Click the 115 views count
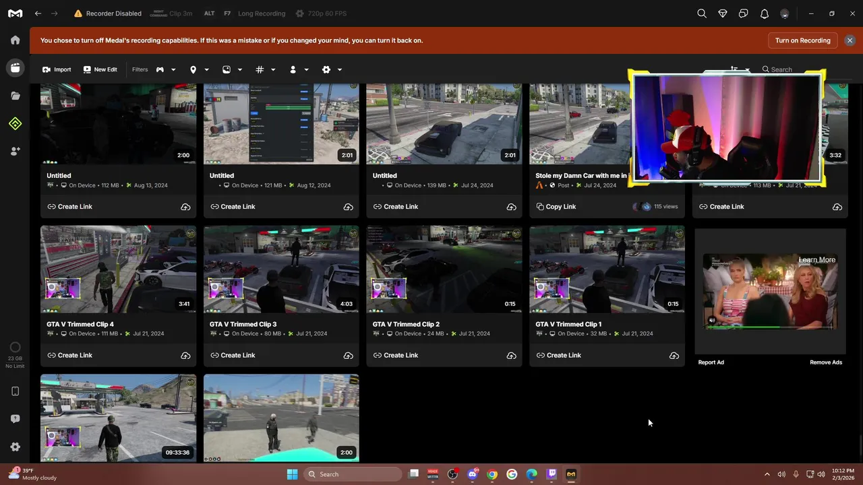 point(665,207)
